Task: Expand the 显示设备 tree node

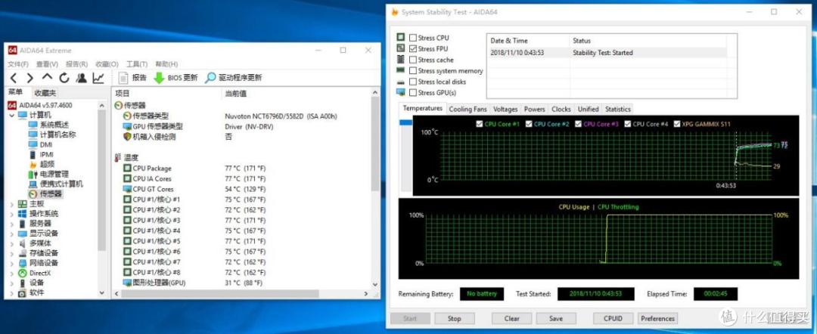Action: (x=12, y=233)
